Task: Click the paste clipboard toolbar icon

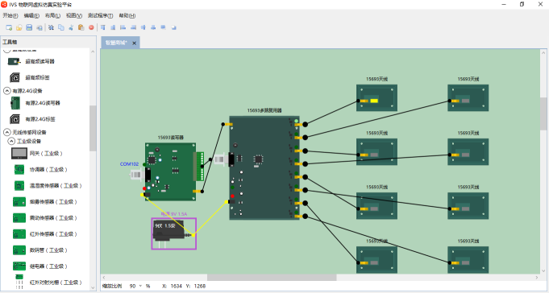Action: [x=81, y=27]
